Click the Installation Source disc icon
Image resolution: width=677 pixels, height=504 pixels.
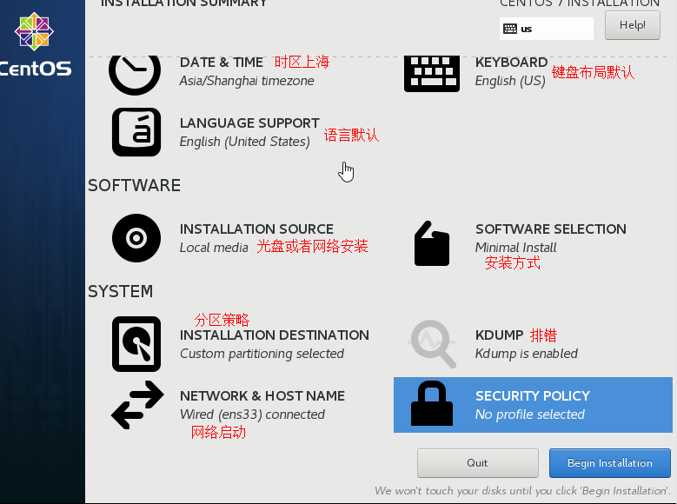point(136,238)
